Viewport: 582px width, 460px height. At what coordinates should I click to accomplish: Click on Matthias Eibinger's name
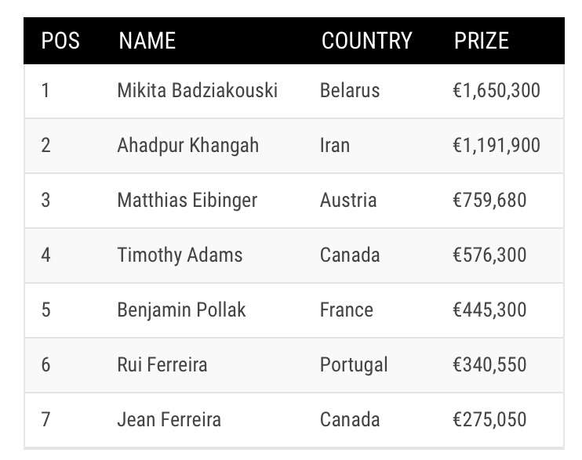pyautogui.click(x=187, y=201)
